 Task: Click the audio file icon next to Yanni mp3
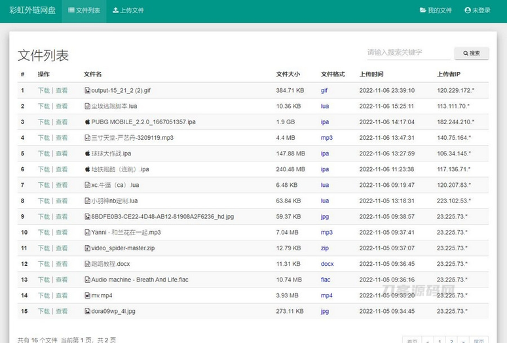pos(87,233)
